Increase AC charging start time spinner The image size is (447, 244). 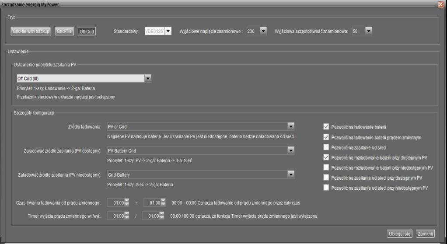coord(127,201)
